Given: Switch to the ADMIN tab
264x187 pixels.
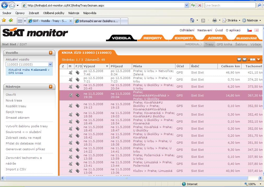Looking at the screenshot, I should (x=215, y=38).
